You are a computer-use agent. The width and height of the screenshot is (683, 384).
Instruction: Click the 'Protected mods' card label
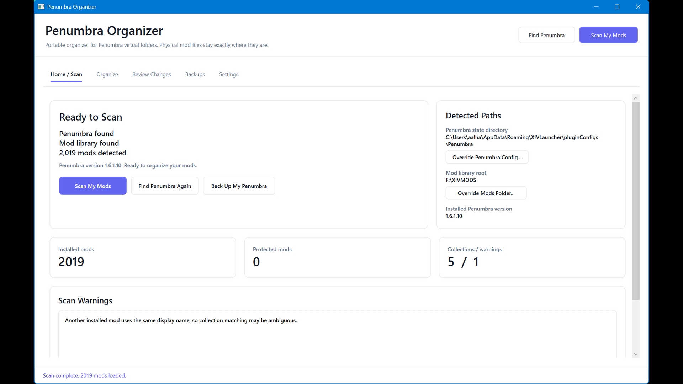(x=272, y=250)
